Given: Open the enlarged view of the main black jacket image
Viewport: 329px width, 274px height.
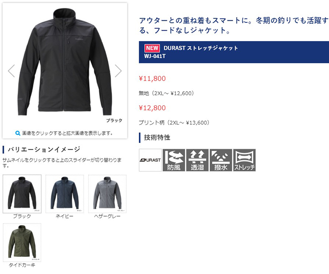Looking at the screenshot, I should pos(64,62).
